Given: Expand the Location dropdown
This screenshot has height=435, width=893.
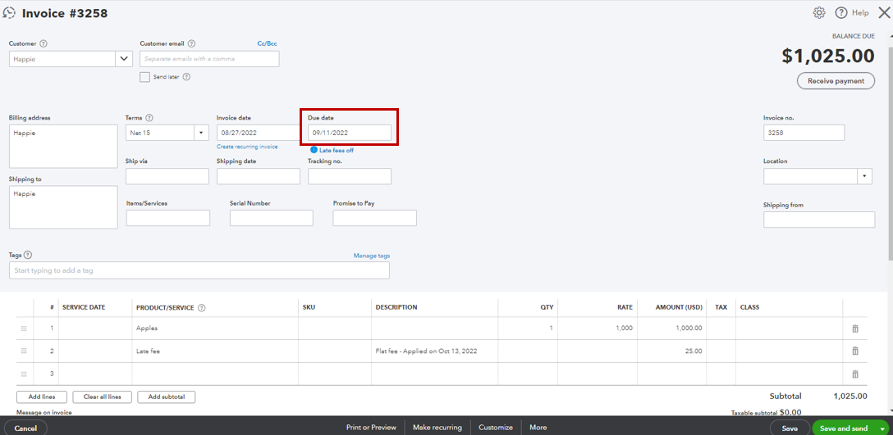Looking at the screenshot, I should [863, 176].
